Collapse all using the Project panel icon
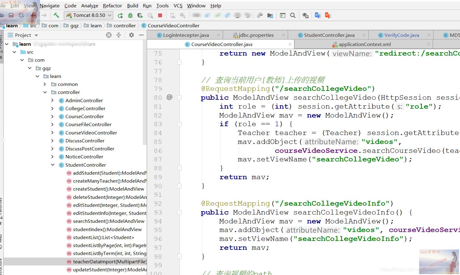This screenshot has height=275, width=460. click(x=119, y=35)
